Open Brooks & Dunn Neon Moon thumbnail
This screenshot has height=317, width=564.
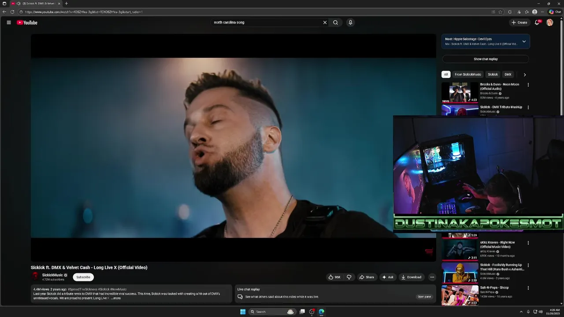460,92
